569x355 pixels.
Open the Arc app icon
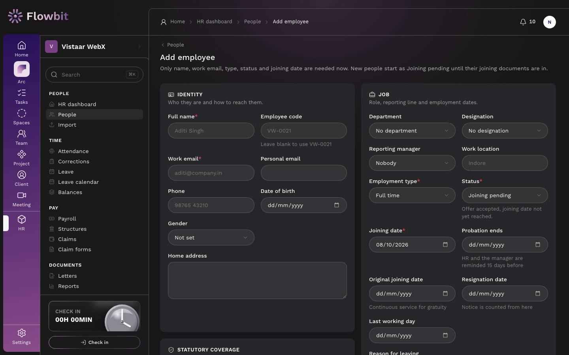(x=21, y=69)
